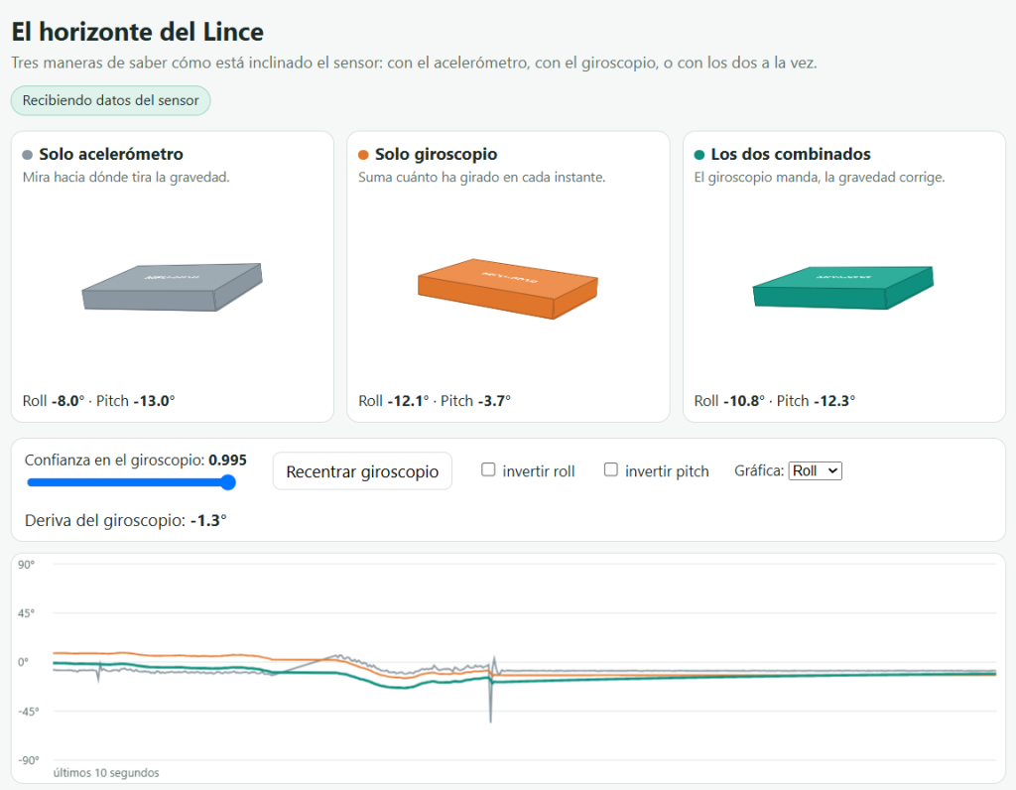Image resolution: width=1016 pixels, height=790 pixels.
Task: Select the gray accelerometer 3D box
Action: [173, 287]
